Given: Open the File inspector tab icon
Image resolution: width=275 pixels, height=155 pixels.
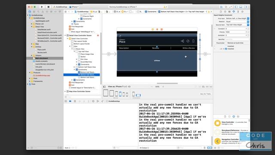Looking at the screenshot, I should click(x=221, y=12).
